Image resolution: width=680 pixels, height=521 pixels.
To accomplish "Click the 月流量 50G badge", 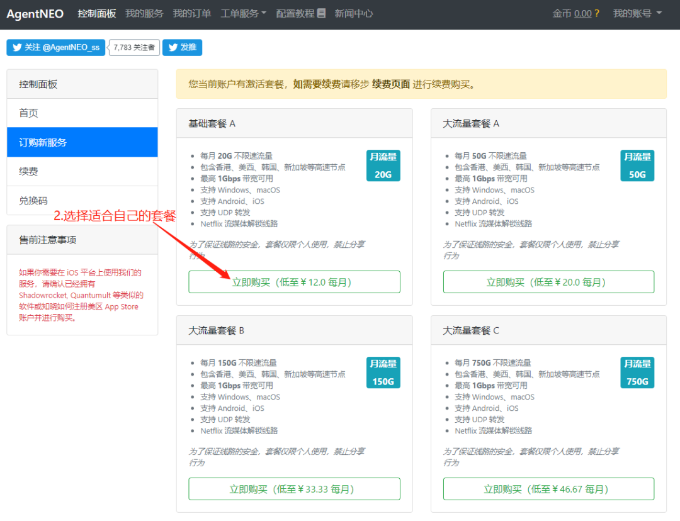I will tap(637, 165).
